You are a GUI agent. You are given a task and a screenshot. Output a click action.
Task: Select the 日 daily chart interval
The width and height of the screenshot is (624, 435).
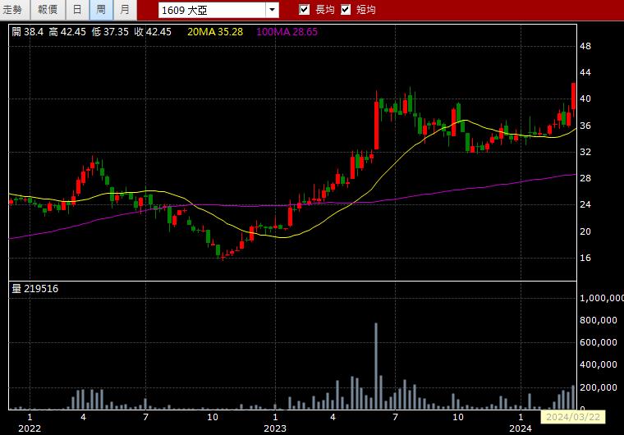tap(77, 10)
